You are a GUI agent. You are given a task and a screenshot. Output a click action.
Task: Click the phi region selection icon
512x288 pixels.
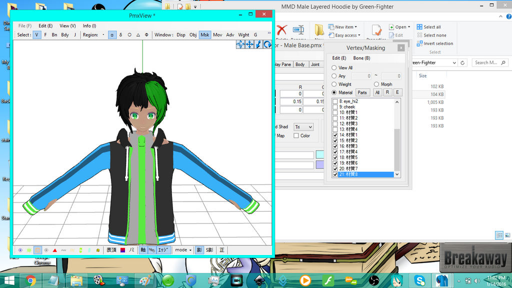point(146,34)
